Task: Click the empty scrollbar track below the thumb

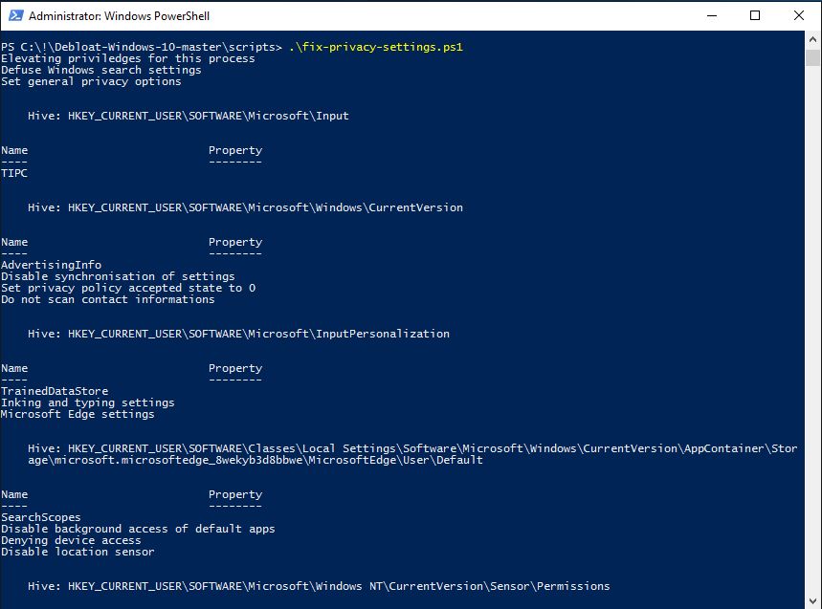Action: tap(813, 335)
